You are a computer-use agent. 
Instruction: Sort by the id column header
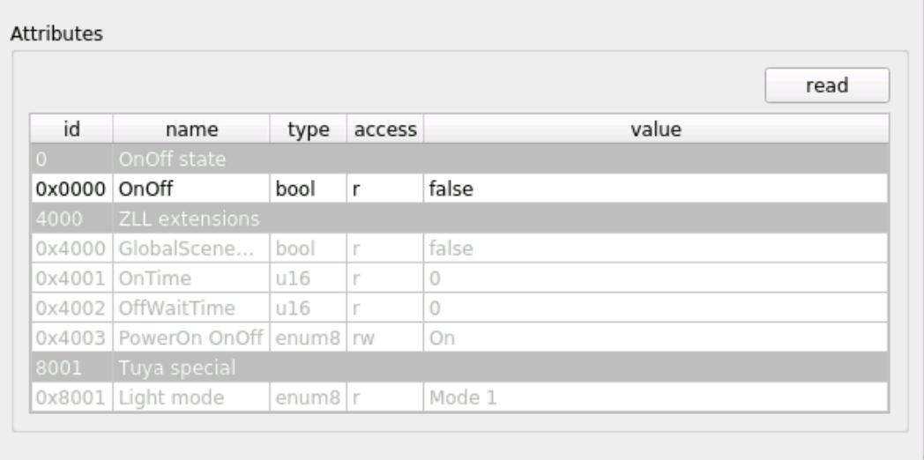pos(71,129)
